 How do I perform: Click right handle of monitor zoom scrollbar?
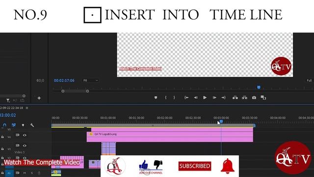[x=87, y=91]
